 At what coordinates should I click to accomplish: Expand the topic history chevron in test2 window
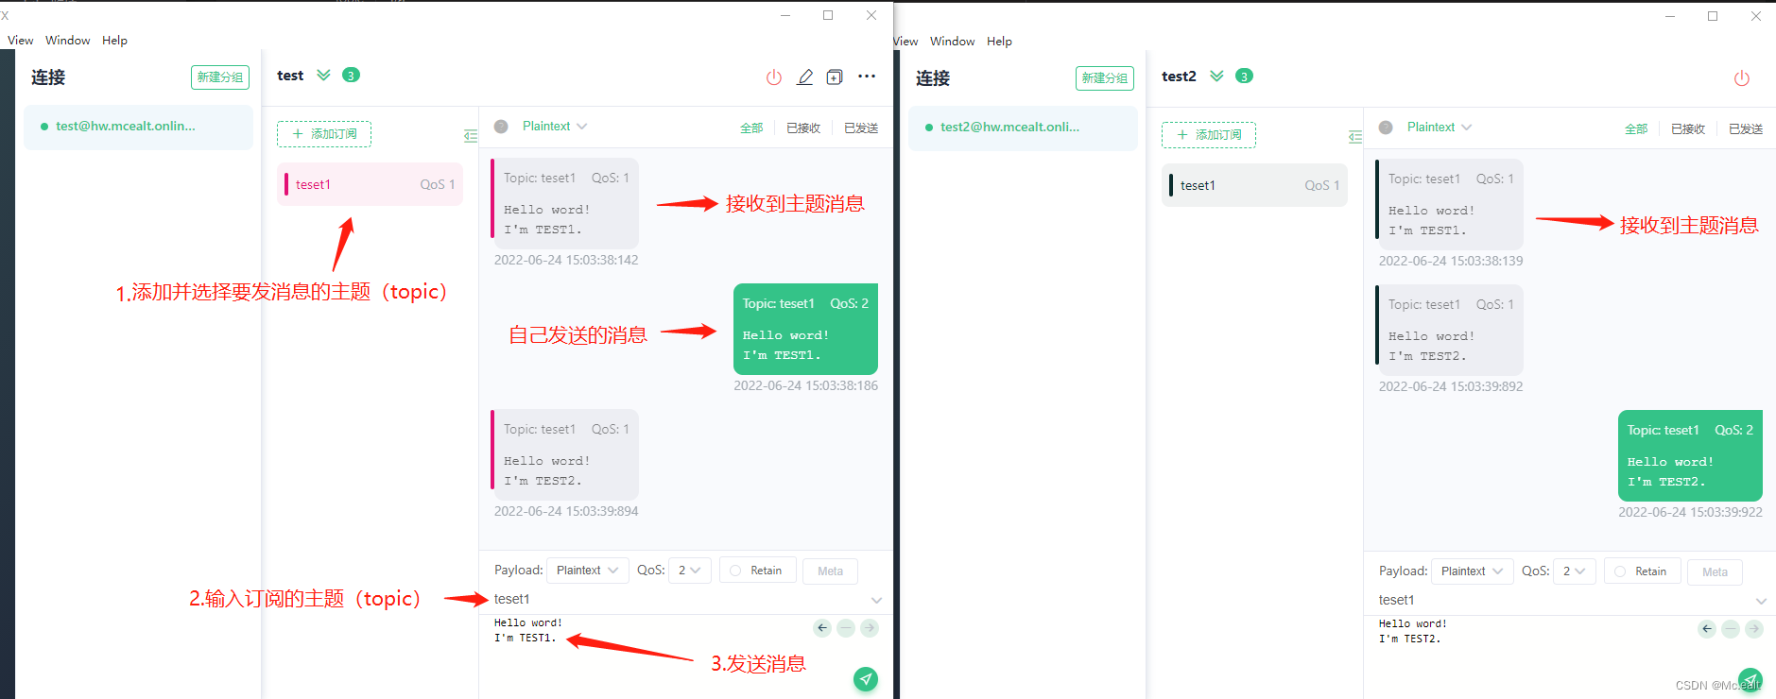point(1761,602)
